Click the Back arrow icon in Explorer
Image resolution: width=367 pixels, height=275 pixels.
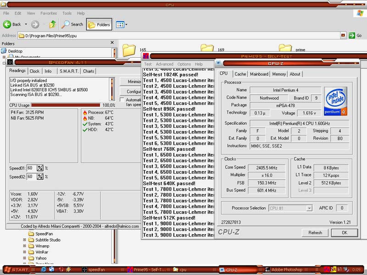click(x=7, y=24)
